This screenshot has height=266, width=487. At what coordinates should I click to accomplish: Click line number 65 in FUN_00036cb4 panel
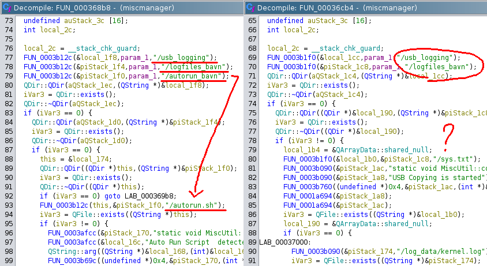(252, 21)
